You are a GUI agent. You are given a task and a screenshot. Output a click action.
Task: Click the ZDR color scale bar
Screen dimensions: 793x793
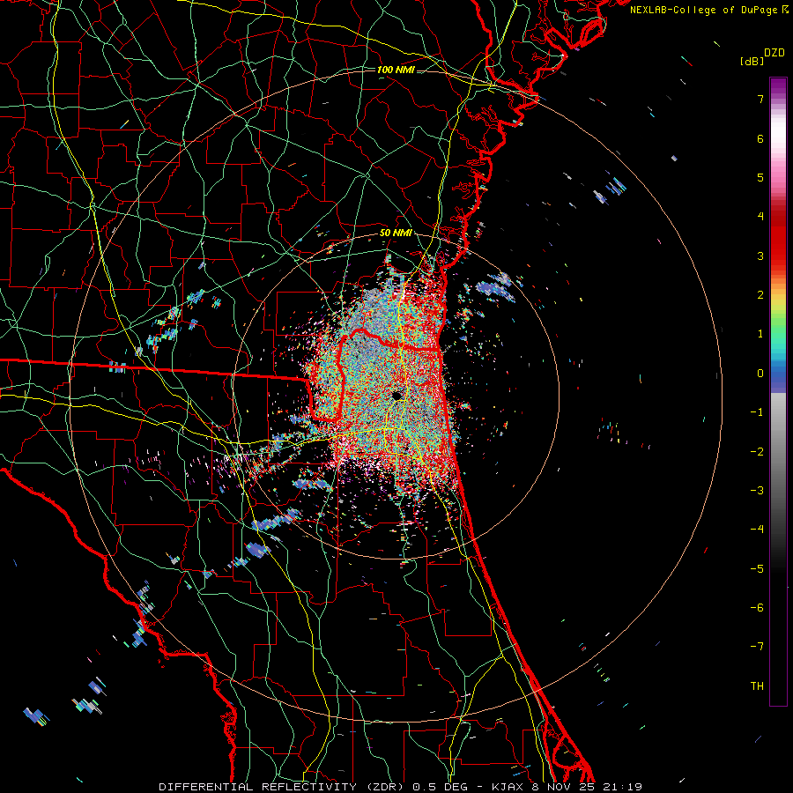[x=778, y=391]
